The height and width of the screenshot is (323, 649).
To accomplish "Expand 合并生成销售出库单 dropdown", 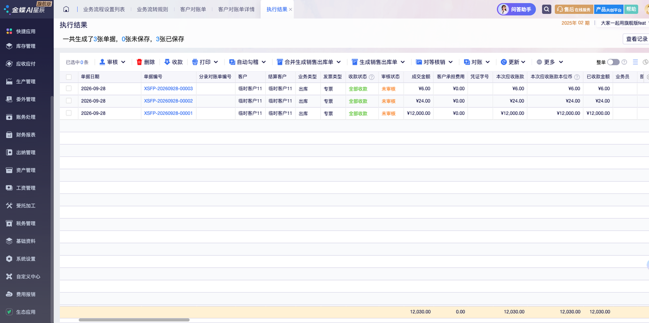I will tap(339, 62).
